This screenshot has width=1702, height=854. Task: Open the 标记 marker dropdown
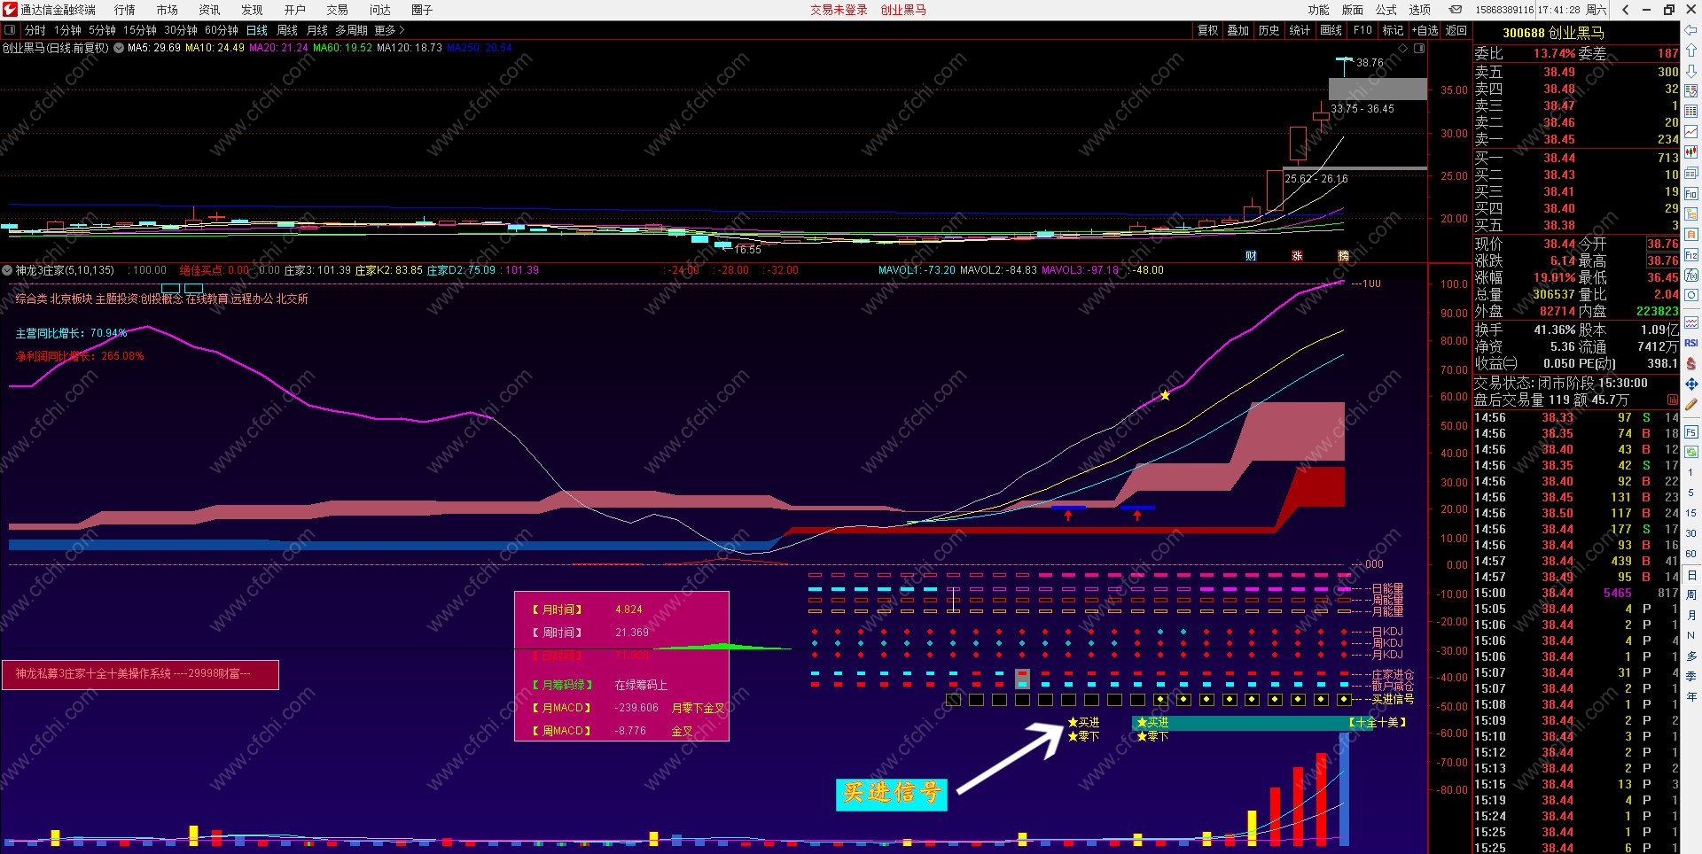pos(1393,30)
